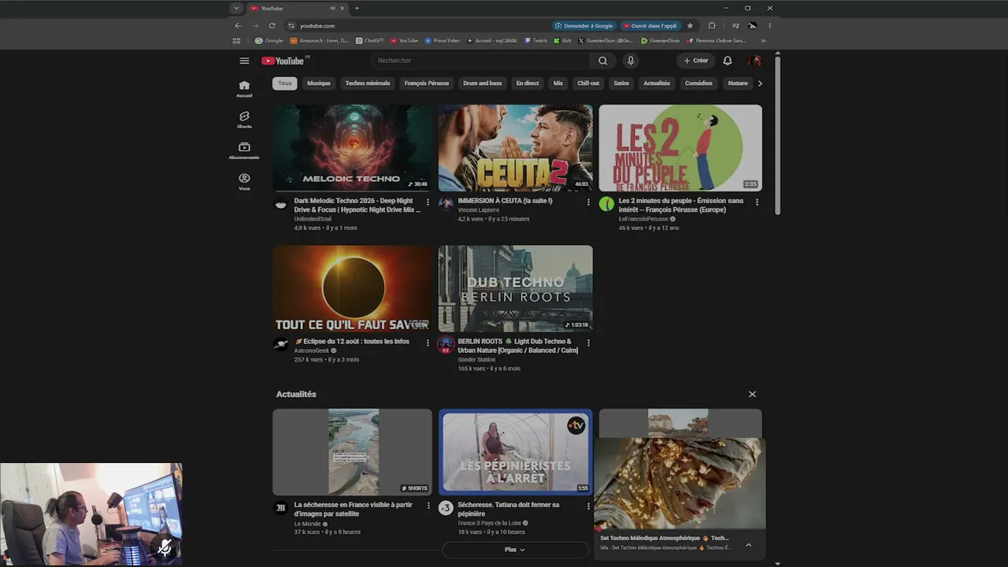
Task: Open the Dub Techno Berlin Roots thumbnail
Action: [x=516, y=288]
